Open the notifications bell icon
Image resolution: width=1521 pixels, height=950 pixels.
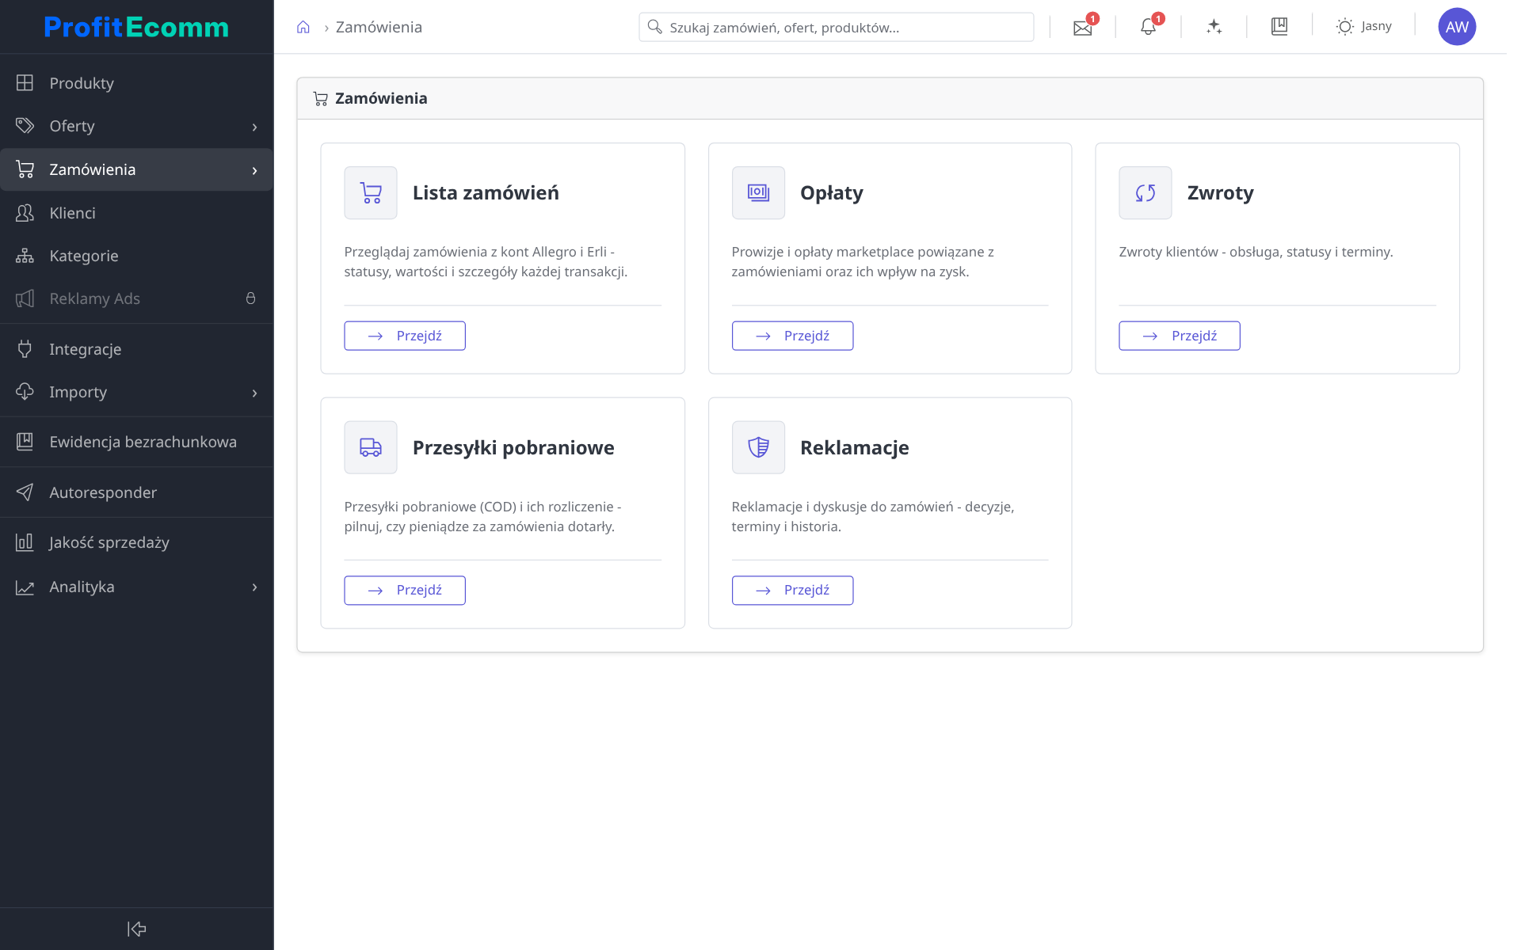(x=1148, y=28)
